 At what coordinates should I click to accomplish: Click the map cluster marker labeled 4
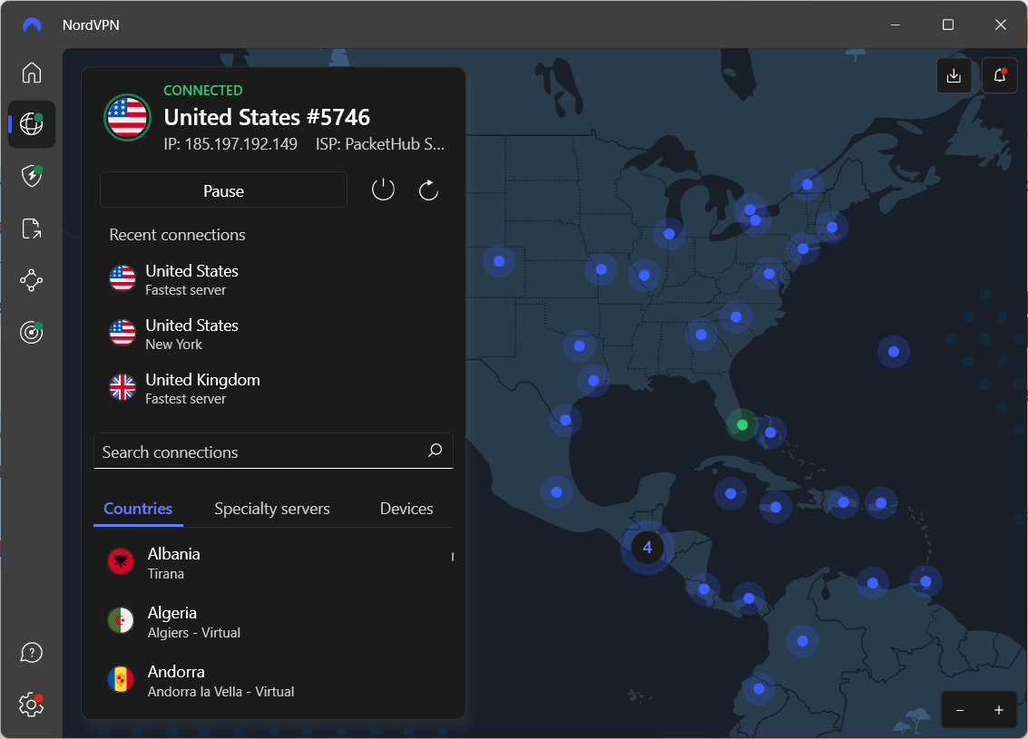pos(647,547)
